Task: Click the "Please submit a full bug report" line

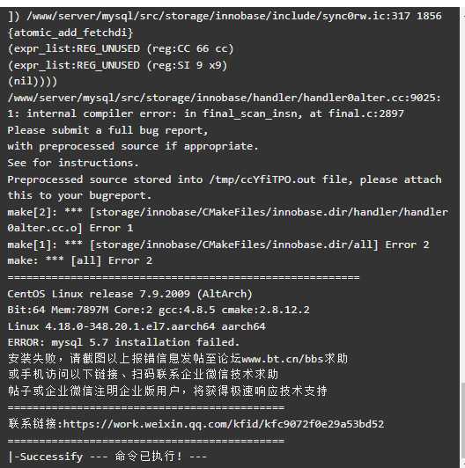Action: point(107,130)
